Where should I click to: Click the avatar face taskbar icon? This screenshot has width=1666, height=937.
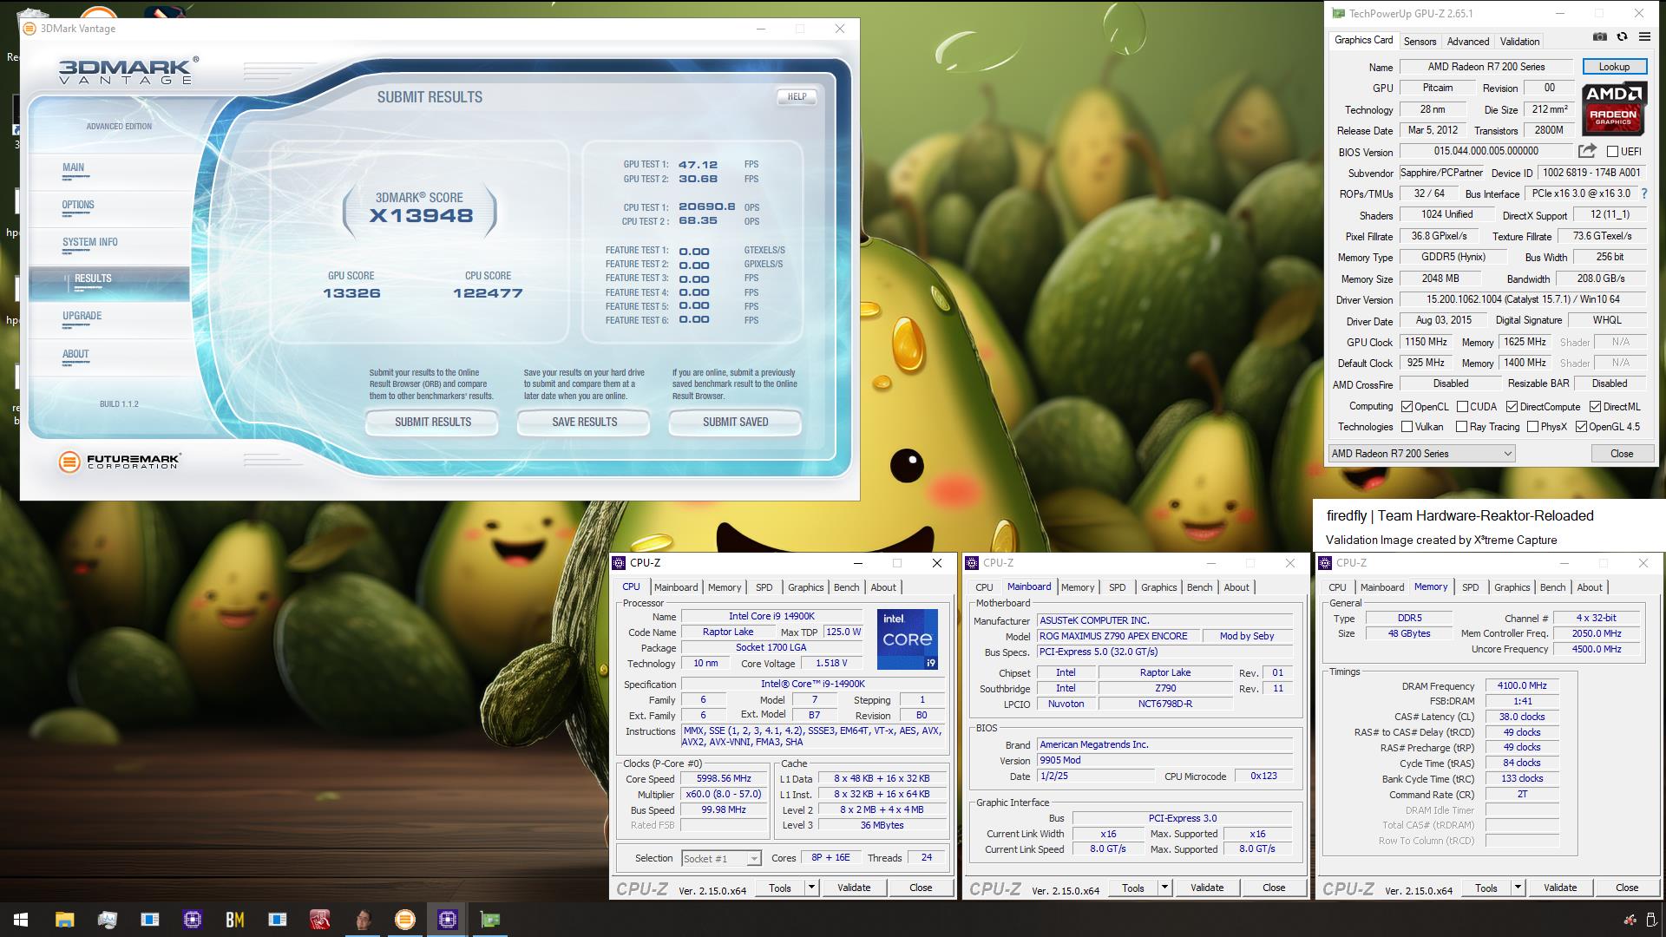click(362, 920)
